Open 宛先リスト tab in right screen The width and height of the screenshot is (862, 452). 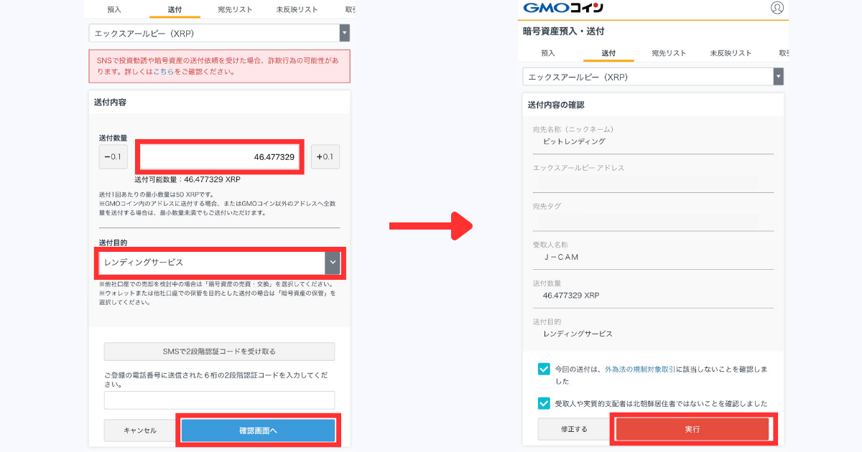pyautogui.click(x=669, y=53)
